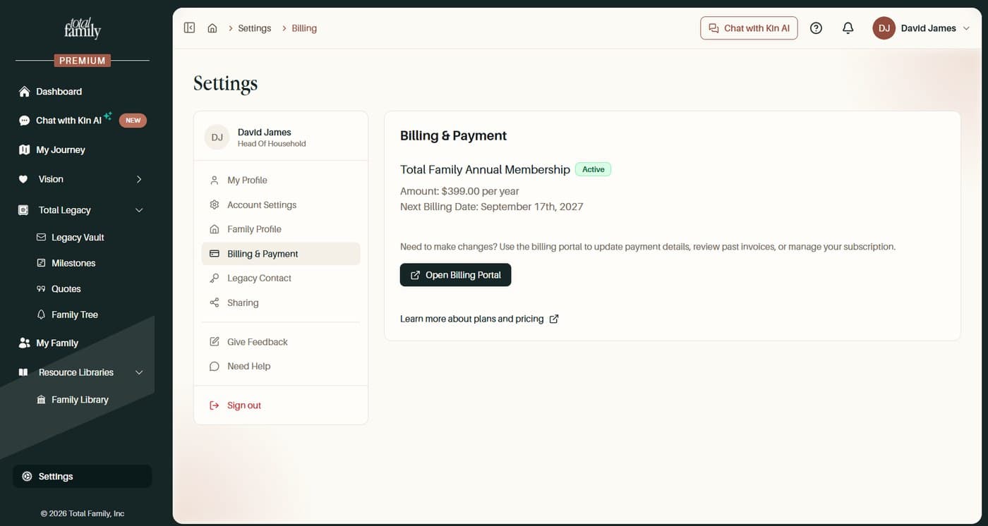Click the NEW badge beside Chat with Kin AI
The image size is (988, 526).
pos(133,121)
